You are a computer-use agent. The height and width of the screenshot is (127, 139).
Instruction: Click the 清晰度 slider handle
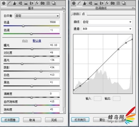(32, 97)
